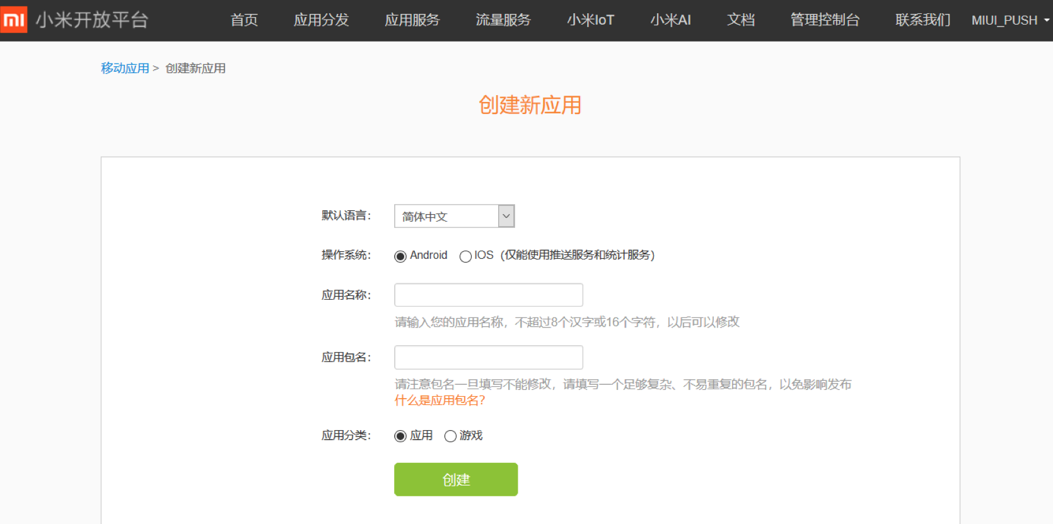
Task: Click the 操作系统 label
Action: pyautogui.click(x=346, y=255)
